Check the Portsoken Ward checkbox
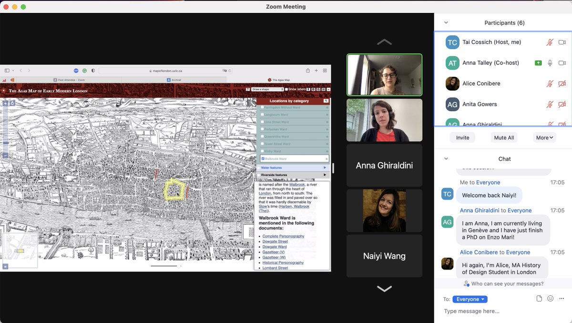The height and width of the screenshot is (323, 572). point(263,129)
